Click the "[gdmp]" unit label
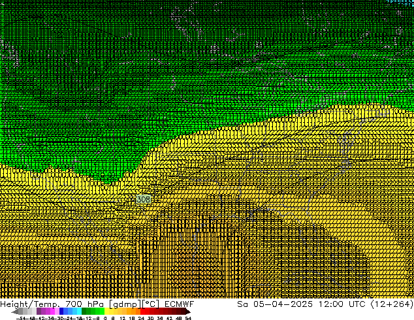 point(125,304)
